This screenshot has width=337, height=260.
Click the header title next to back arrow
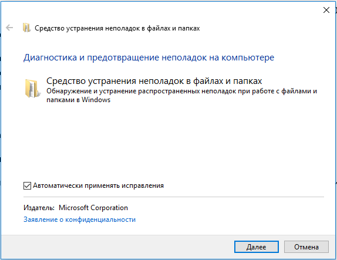117,28
